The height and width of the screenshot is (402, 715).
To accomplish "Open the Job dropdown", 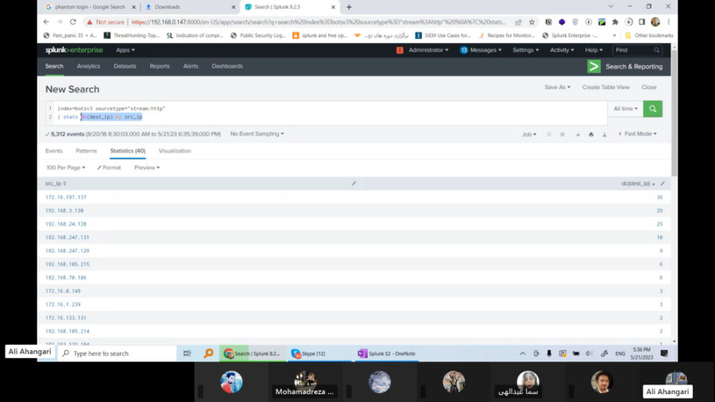I will click(529, 134).
